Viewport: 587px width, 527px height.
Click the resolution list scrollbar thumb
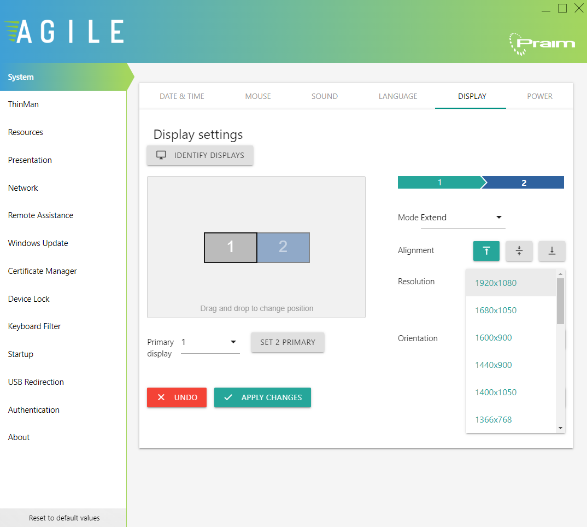[x=560, y=301]
